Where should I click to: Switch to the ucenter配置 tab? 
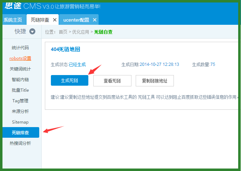click(x=76, y=20)
